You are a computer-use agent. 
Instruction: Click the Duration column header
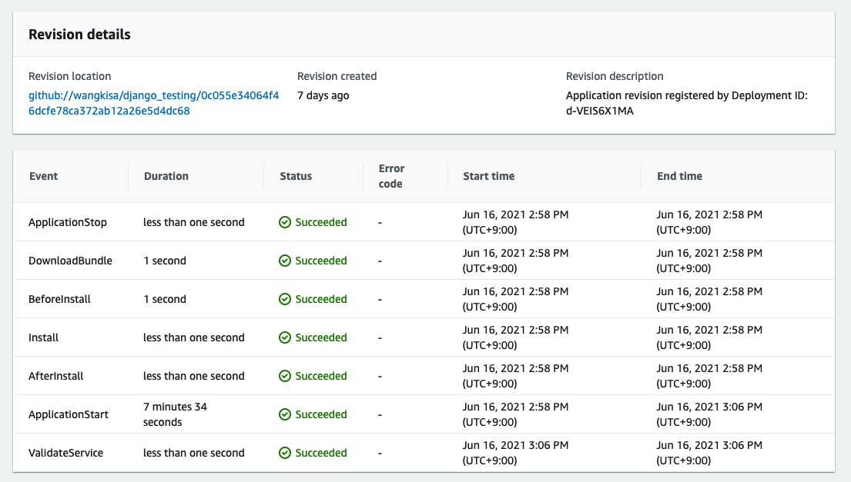coord(166,176)
